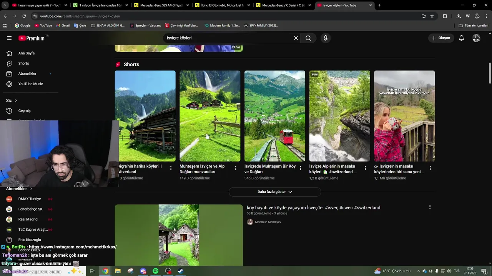
Task: Open the notifications bell
Action: (462, 38)
